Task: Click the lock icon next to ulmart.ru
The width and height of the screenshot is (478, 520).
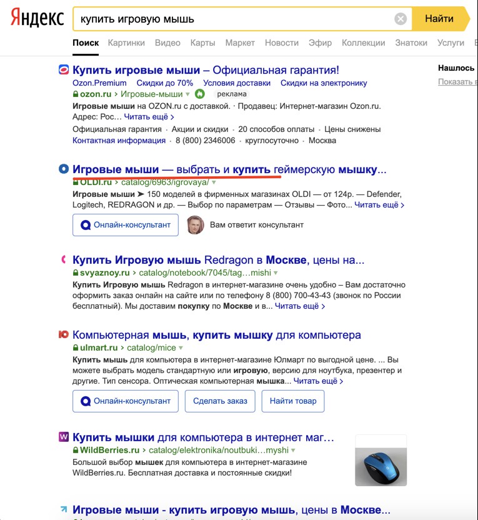Action: coord(76,348)
